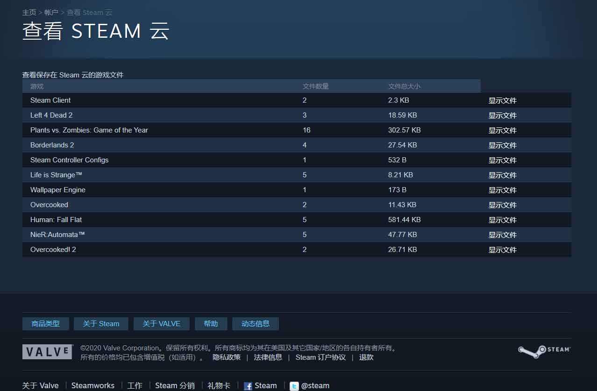Select Wallpaper Engine name

pos(58,190)
